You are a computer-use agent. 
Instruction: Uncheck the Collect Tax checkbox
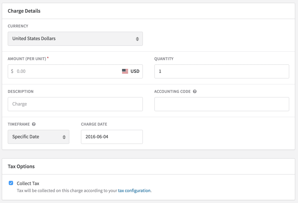pyautogui.click(x=11, y=183)
